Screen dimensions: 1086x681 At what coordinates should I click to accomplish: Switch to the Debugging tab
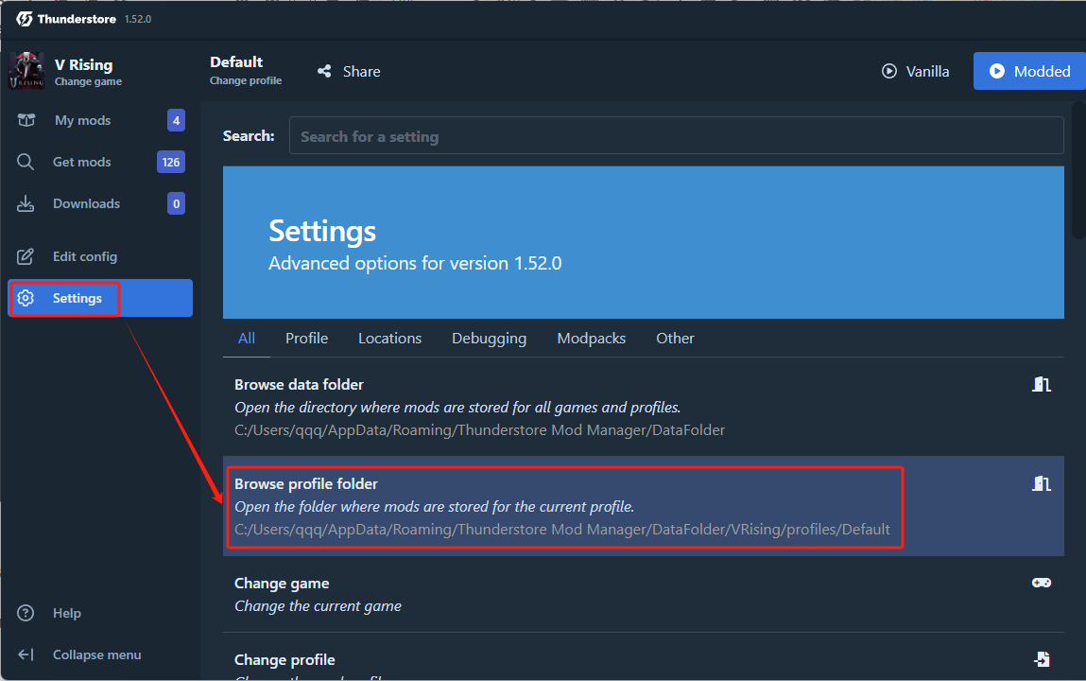pyautogui.click(x=489, y=338)
